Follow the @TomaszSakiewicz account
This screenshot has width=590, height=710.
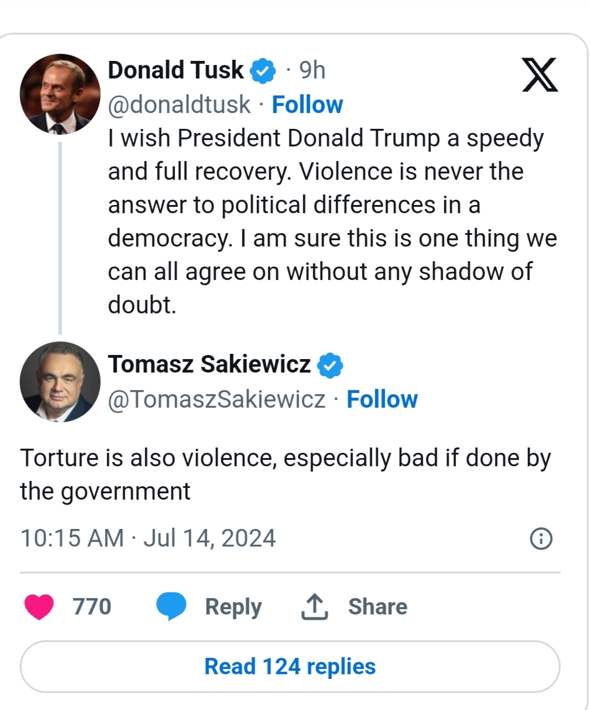[382, 400]
